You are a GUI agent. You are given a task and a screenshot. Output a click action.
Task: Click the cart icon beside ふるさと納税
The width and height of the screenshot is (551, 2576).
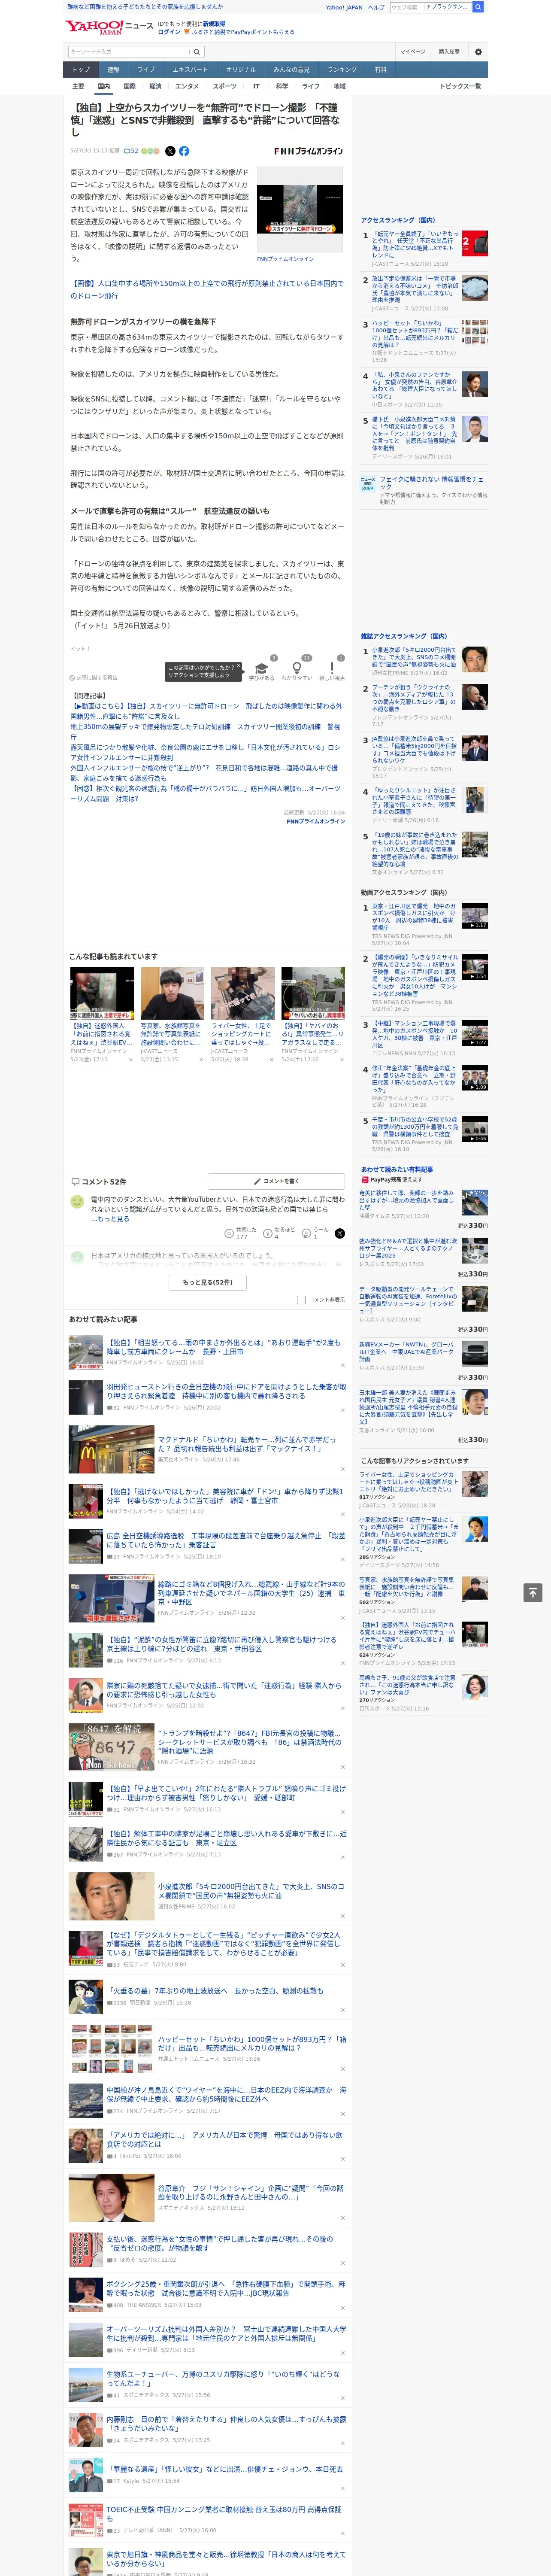[x=187, y=32]
